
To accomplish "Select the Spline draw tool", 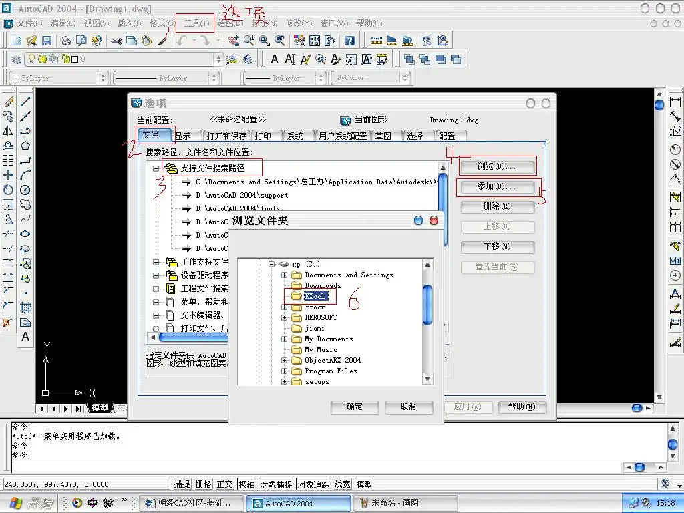I will click(25, 219).
